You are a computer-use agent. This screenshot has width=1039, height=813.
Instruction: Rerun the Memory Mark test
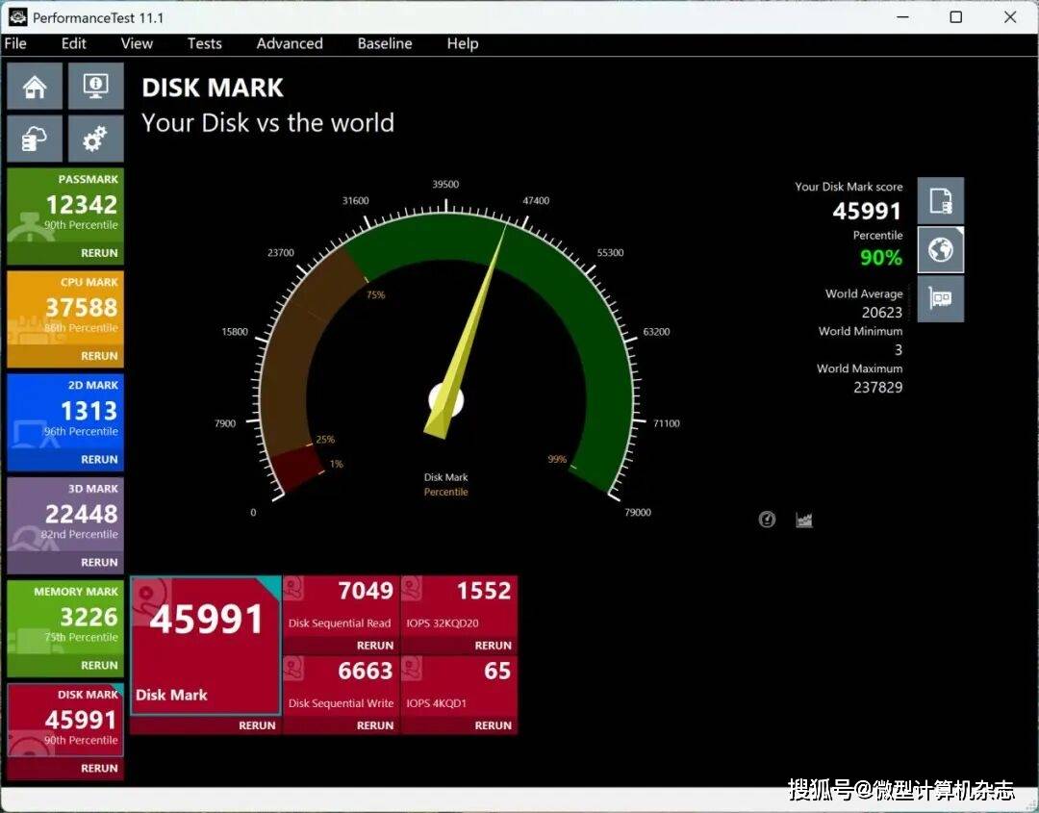[x=99, y=665]
